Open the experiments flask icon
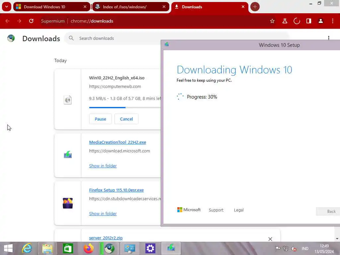 285,21
